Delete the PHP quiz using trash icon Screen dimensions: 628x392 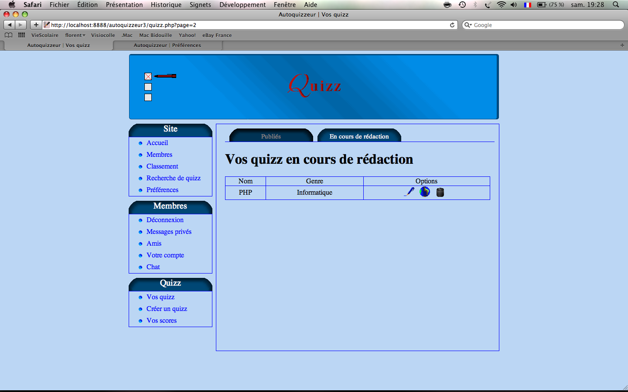coord(440,192)
